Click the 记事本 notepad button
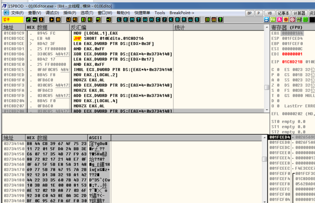The width and height of the screenshot is (315, 203). [283, 13]
